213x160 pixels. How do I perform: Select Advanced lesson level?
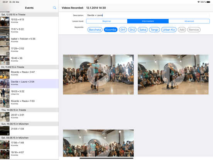(189, 21)
